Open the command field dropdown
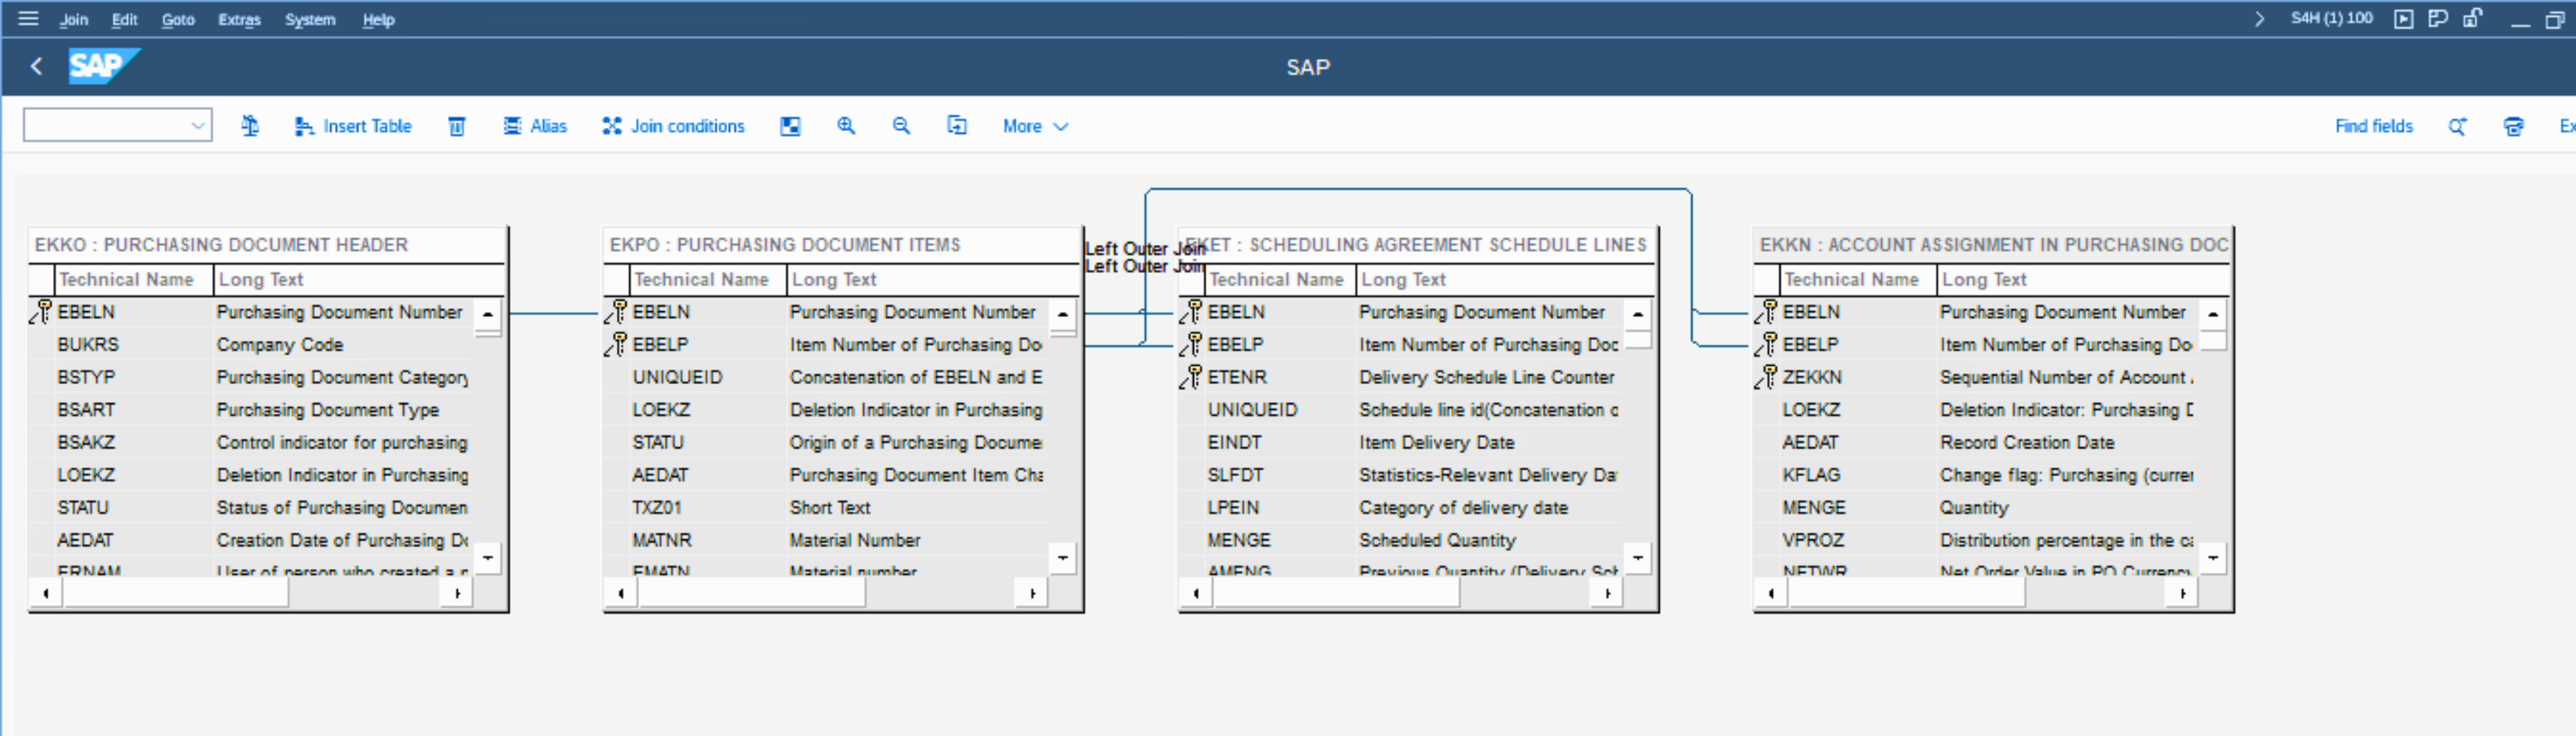 tap(197, 126)
